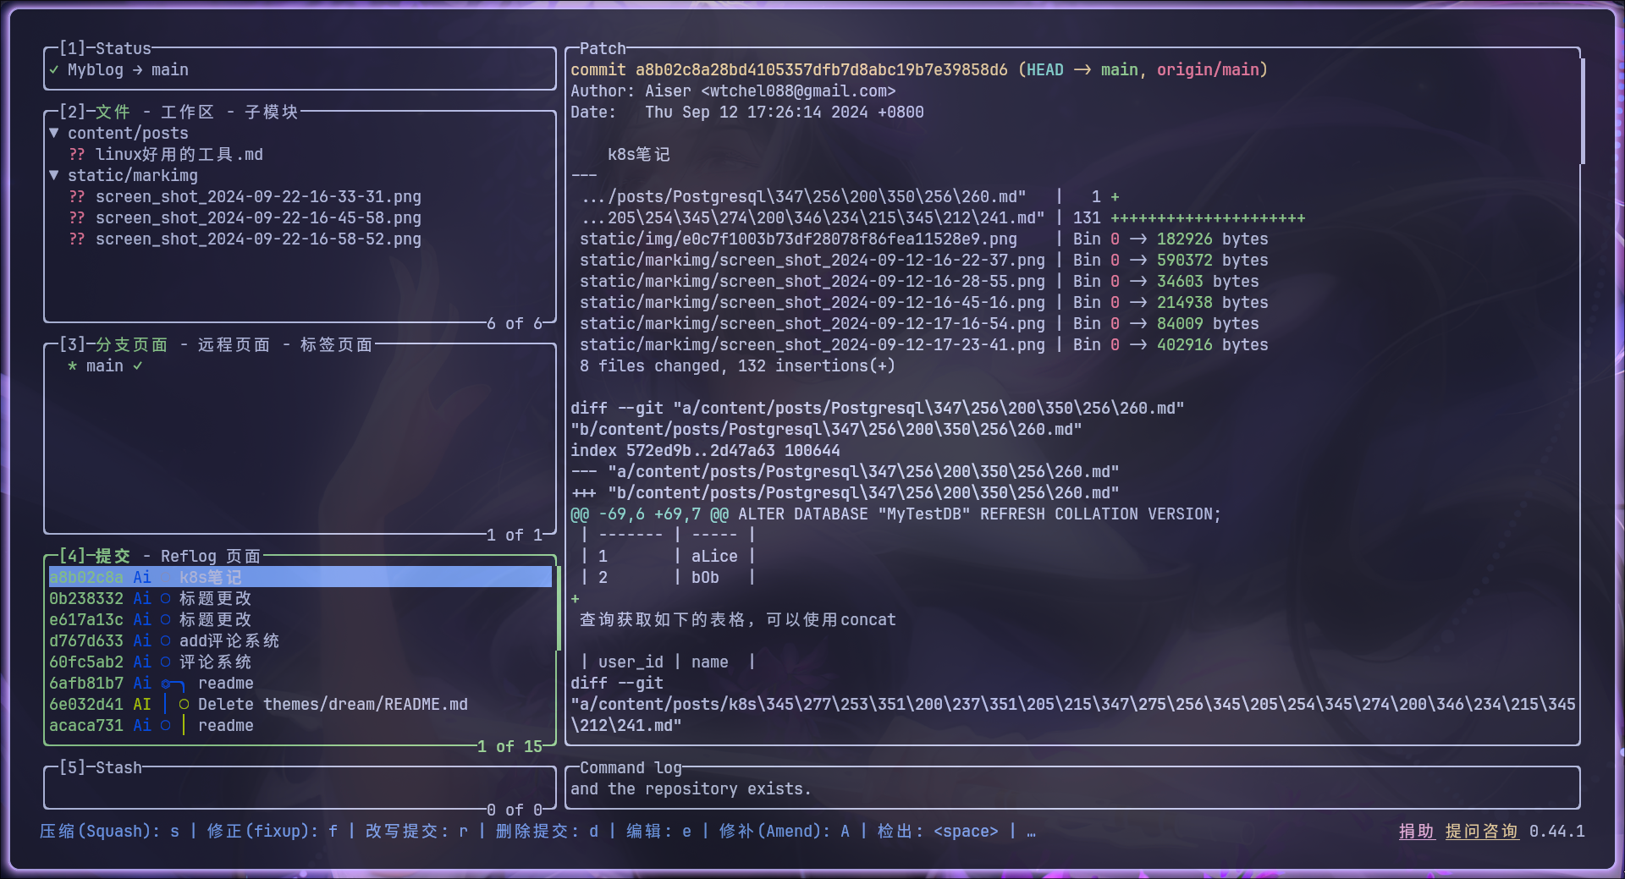Click author email wtchel088@gmail.com
The height and width of the screenshot is (879, 1625).
[798, 91]
